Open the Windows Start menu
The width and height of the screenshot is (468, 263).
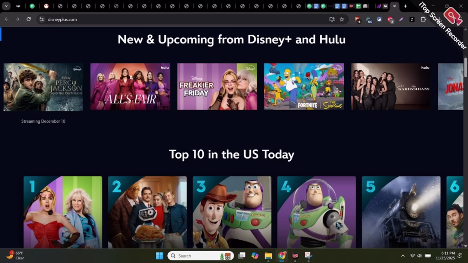[159, 256]
